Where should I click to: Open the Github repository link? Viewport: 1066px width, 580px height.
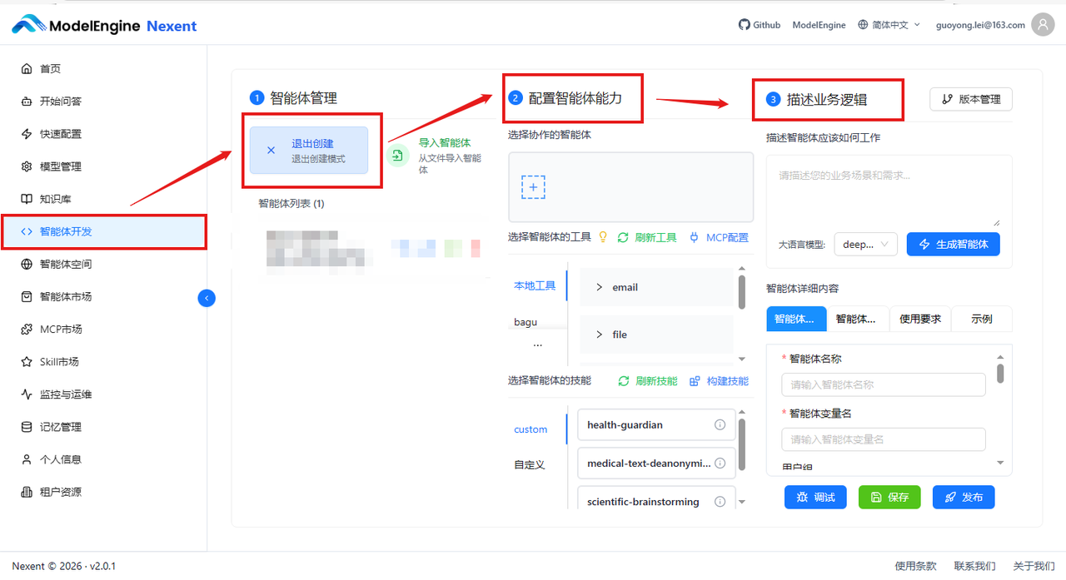[759, 24]
